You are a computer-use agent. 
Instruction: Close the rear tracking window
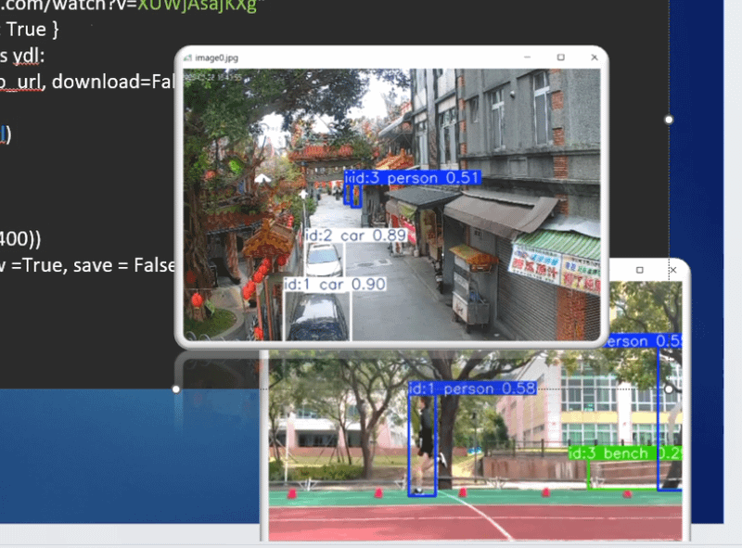coord(672,270)
